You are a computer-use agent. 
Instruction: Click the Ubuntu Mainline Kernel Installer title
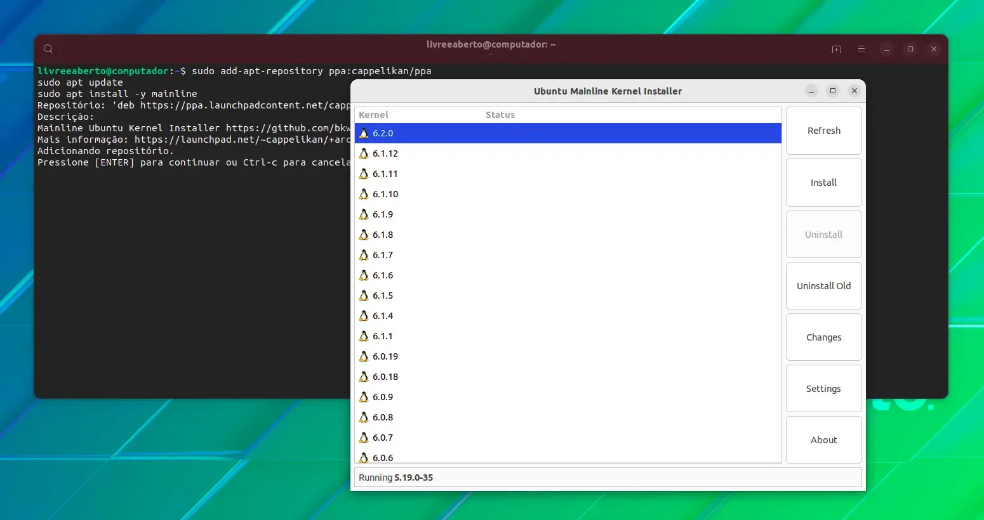608,91
